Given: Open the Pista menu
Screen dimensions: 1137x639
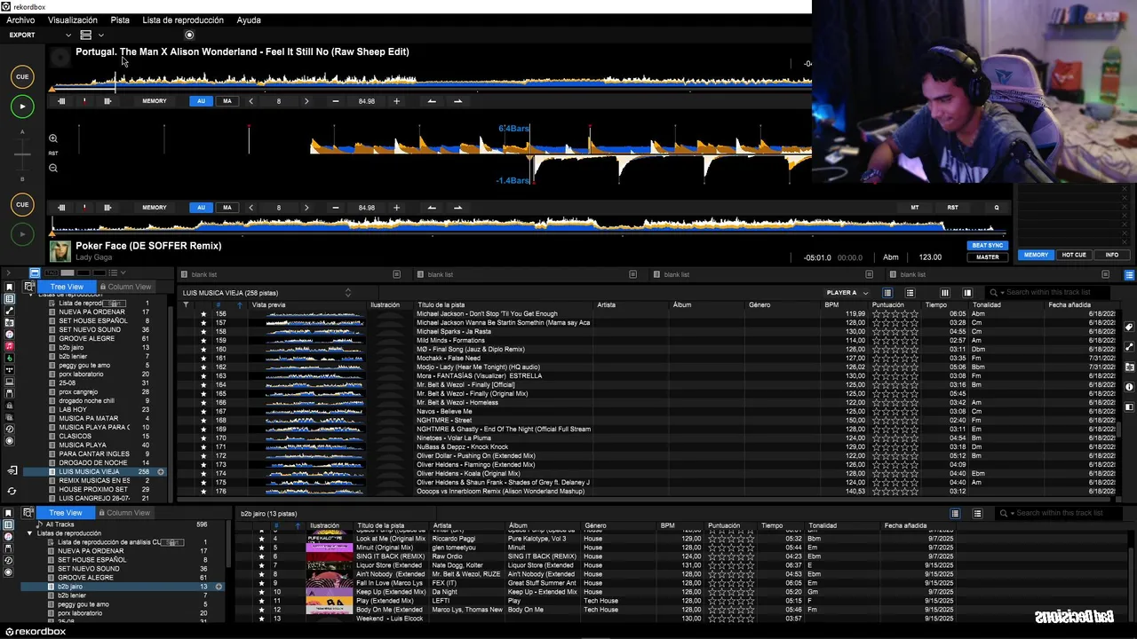Looking at the screenshot, I should point(120,20).
